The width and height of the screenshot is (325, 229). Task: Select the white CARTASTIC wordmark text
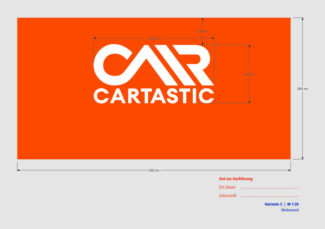pos(154,96)
